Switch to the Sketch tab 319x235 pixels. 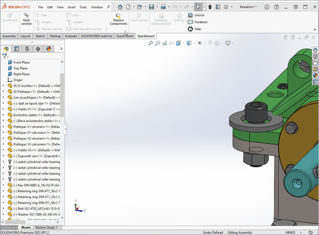40,36
